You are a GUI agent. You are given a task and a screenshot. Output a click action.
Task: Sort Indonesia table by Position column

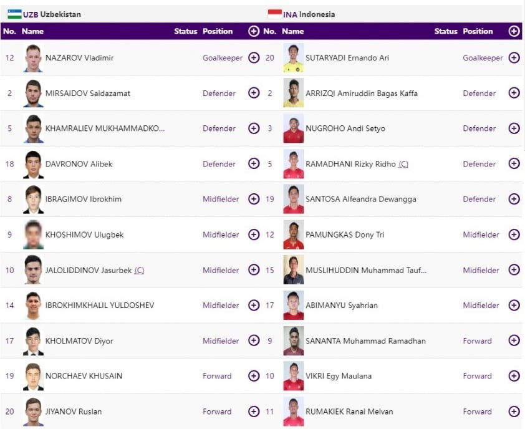point(478,31)
